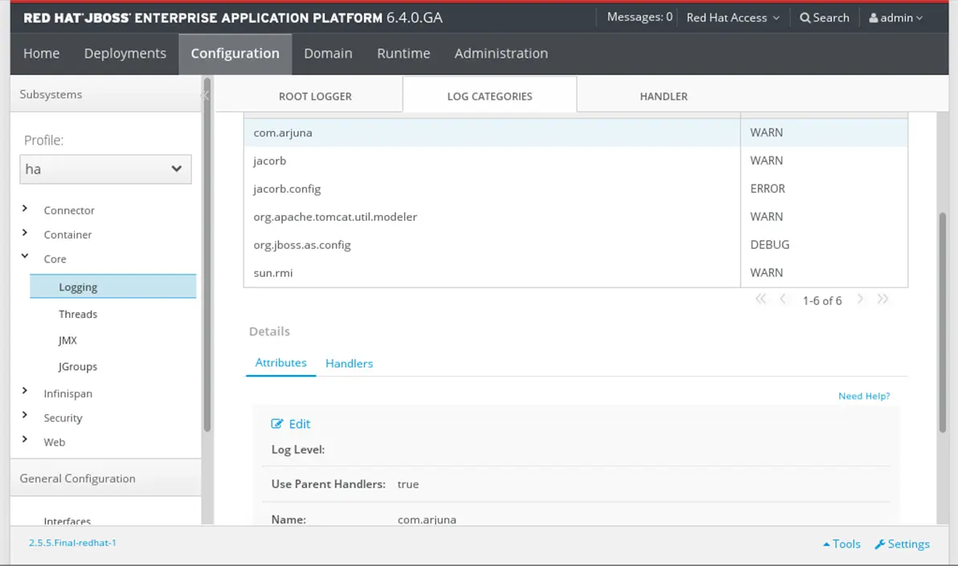Switch to the ROOT LOGGER tab
The height and width of the screenshot is (566, 958).
click(x=315, y=96)
